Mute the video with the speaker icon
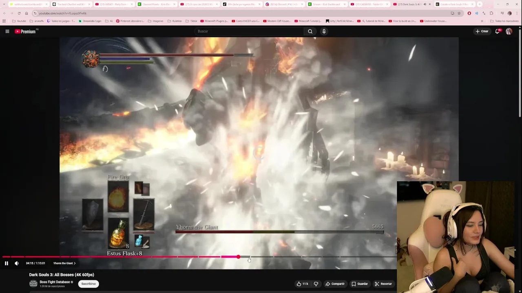The image size is (522, 293). coord(17,263)
